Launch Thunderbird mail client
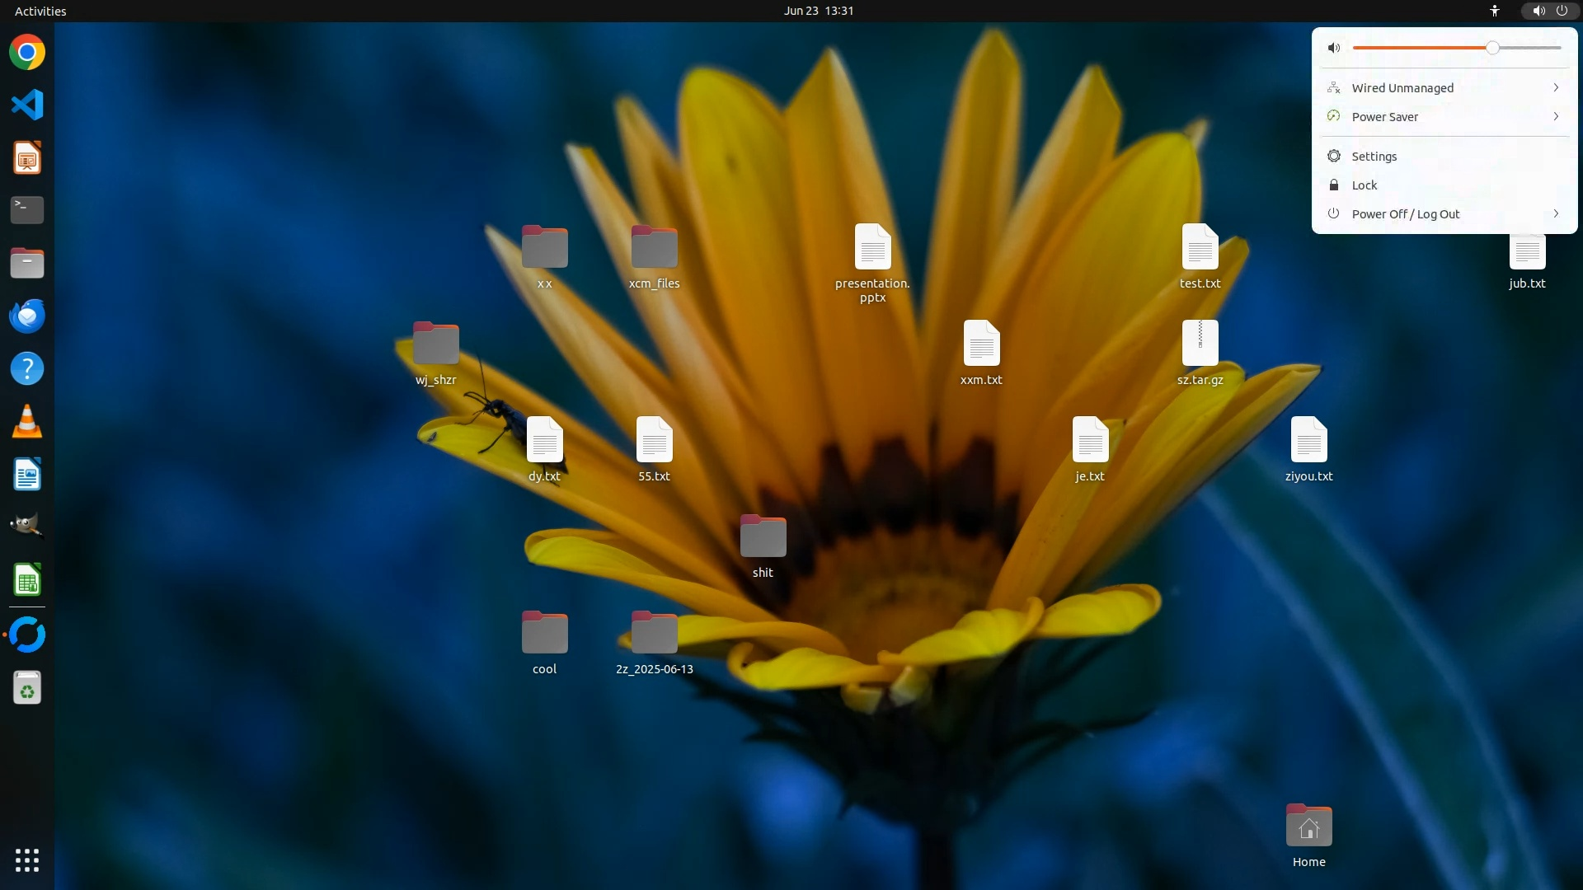The height and width of the screenshot is (890, 1583). coord(27,316)
